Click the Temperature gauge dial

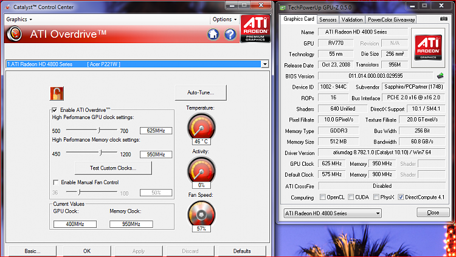click(201, 127)
